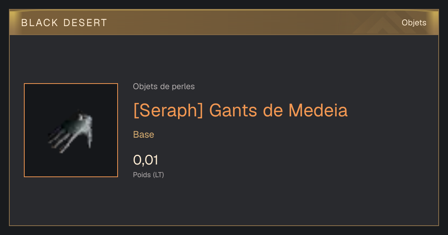Click the BLACK DESERT header title
The image size is (448, 235).
pyautogui.click(x=64, y=23)
